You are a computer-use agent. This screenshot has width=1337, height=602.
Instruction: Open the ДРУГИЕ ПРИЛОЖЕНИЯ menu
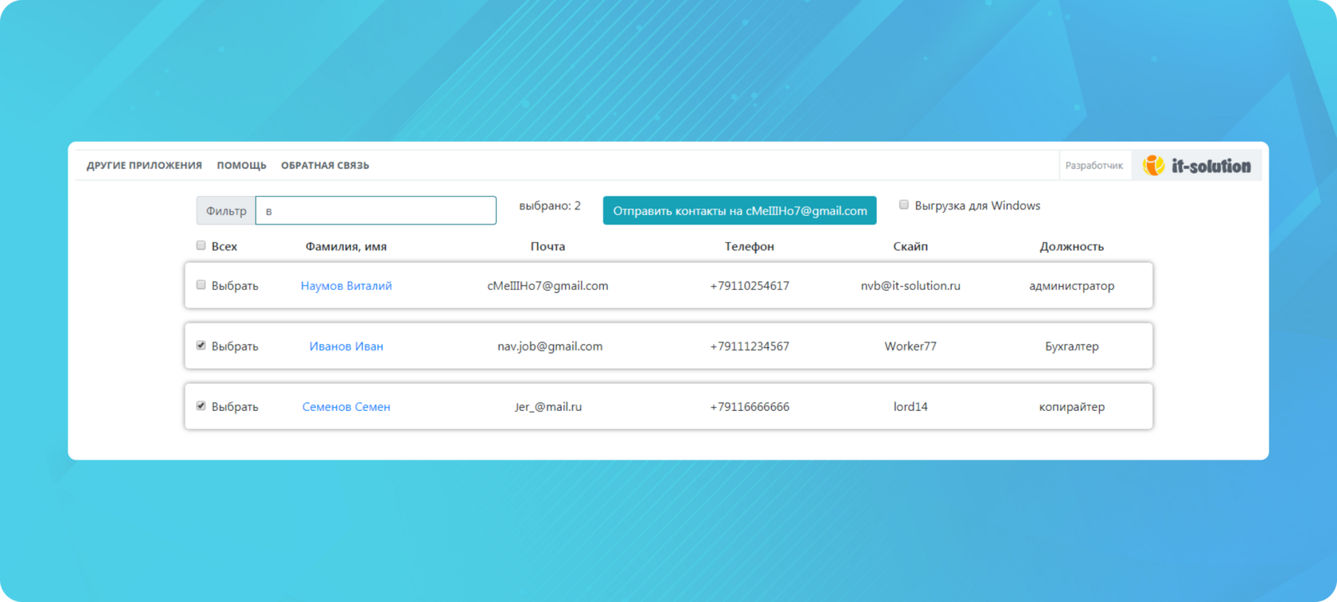[144, 166]
